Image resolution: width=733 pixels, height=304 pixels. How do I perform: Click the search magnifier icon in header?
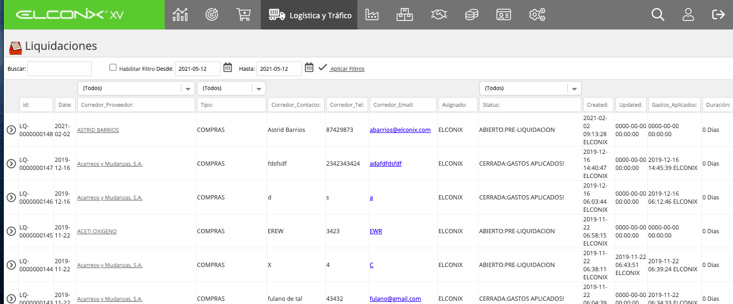pos(658,14)
